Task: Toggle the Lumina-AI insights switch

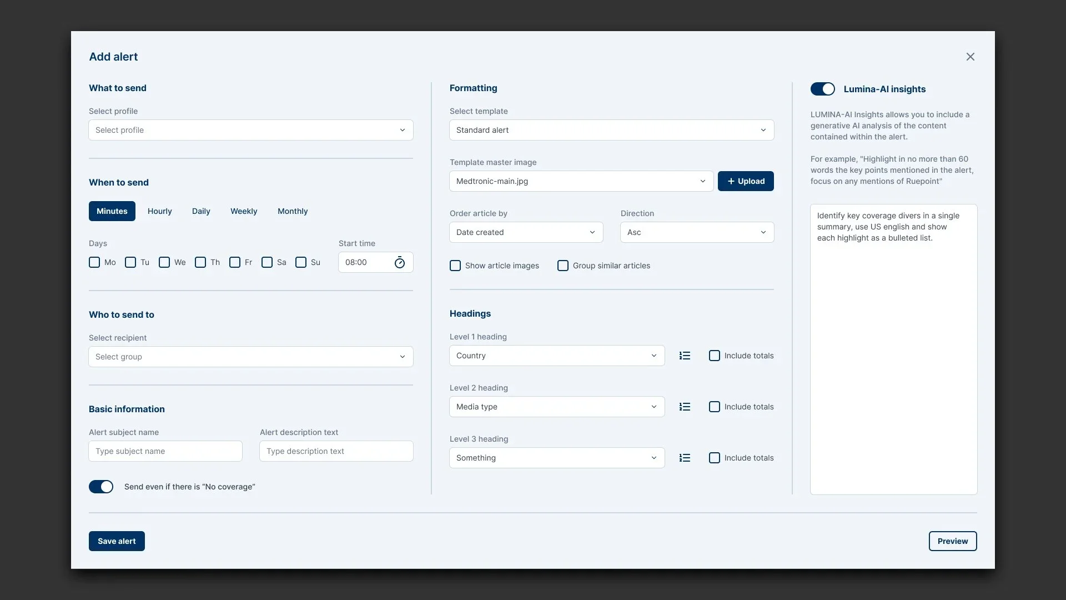Action: (822, 89)
